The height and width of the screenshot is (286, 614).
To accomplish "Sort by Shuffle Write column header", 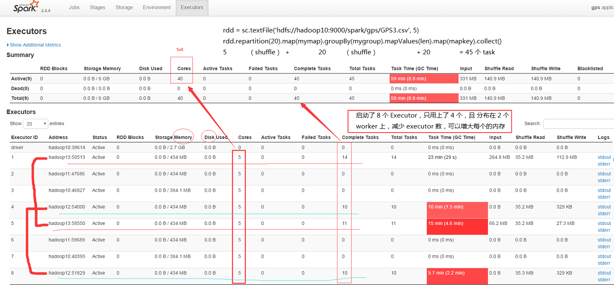I will pyautogui.click(x=571, y=137).
